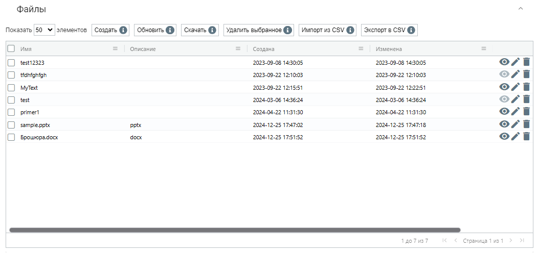This screenshot has height=253, width=538.
Task: Go to the first page arrow
Action: pyautogui.click(x=445, y=240)
